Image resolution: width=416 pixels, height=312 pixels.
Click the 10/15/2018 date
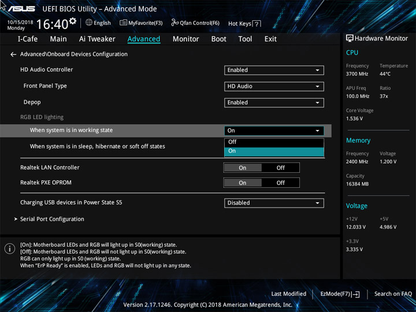tap(20, 23)
